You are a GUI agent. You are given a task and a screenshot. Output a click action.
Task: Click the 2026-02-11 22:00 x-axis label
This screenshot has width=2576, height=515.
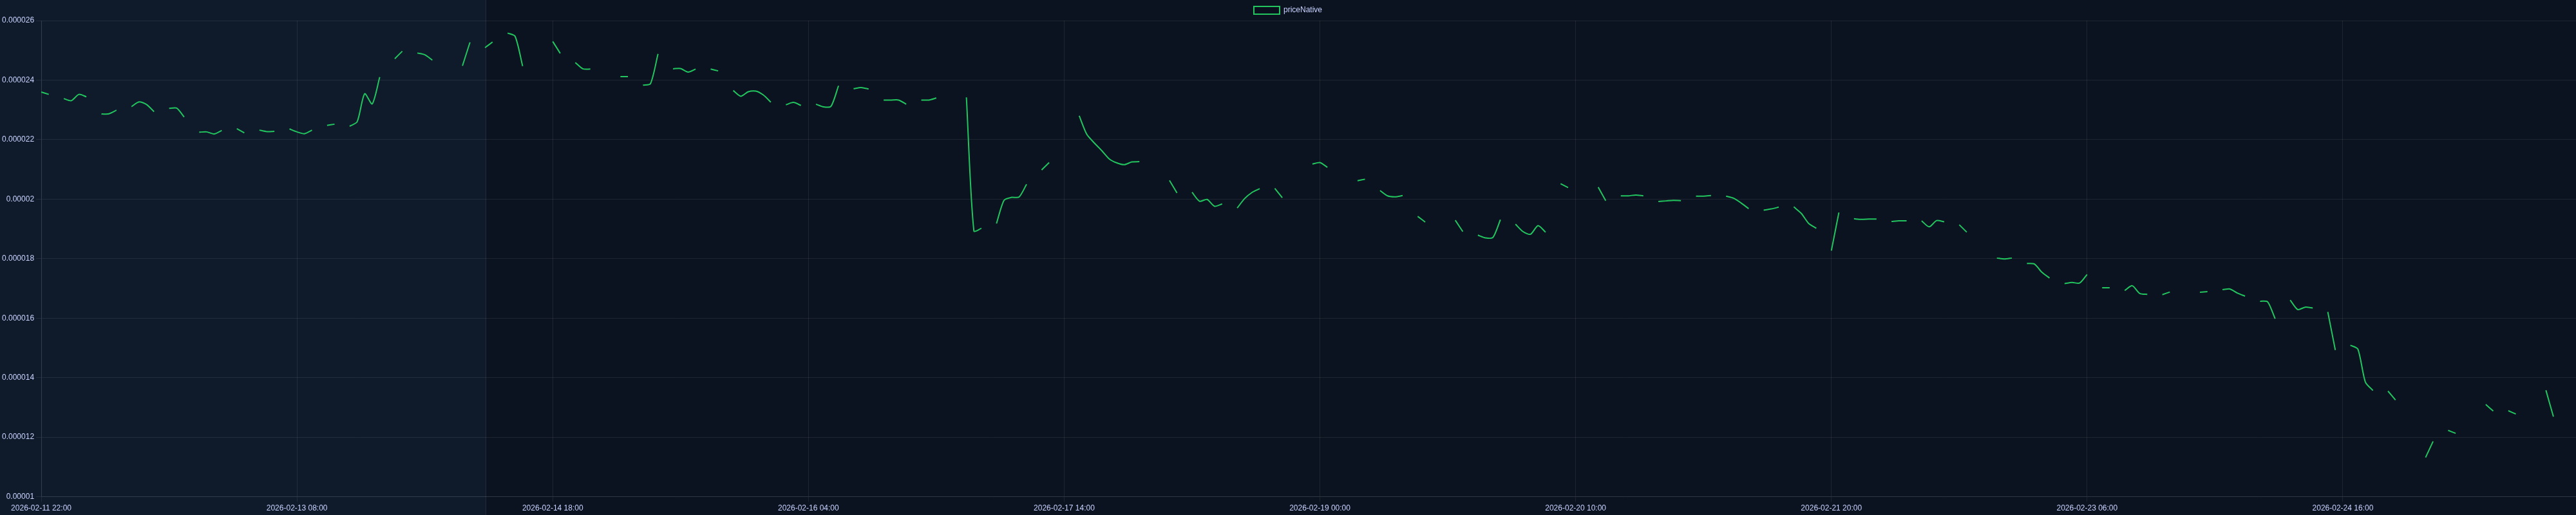tap(41, 508)
